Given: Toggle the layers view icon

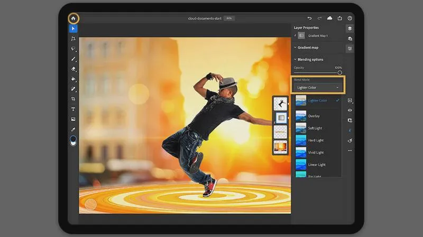Looking at the screenshot, I should click(350, 29).
